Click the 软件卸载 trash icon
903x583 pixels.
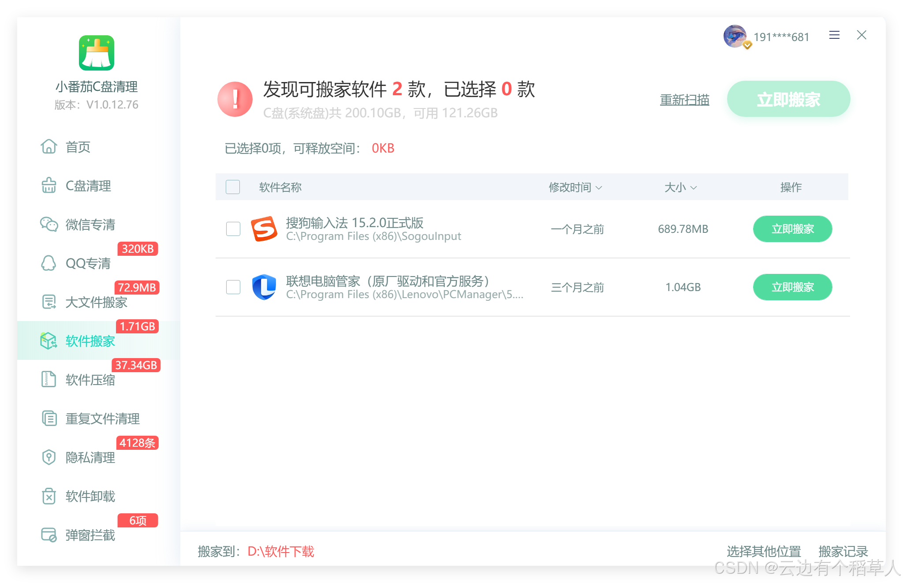49,496
